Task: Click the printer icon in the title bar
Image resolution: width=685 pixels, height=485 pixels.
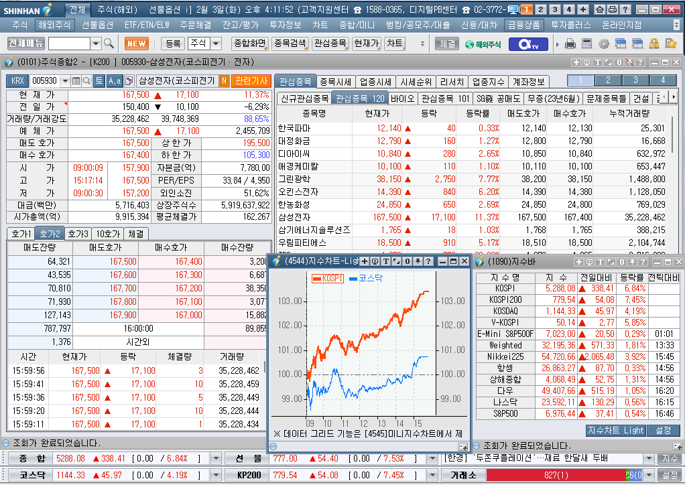Action: click(613, 9)
